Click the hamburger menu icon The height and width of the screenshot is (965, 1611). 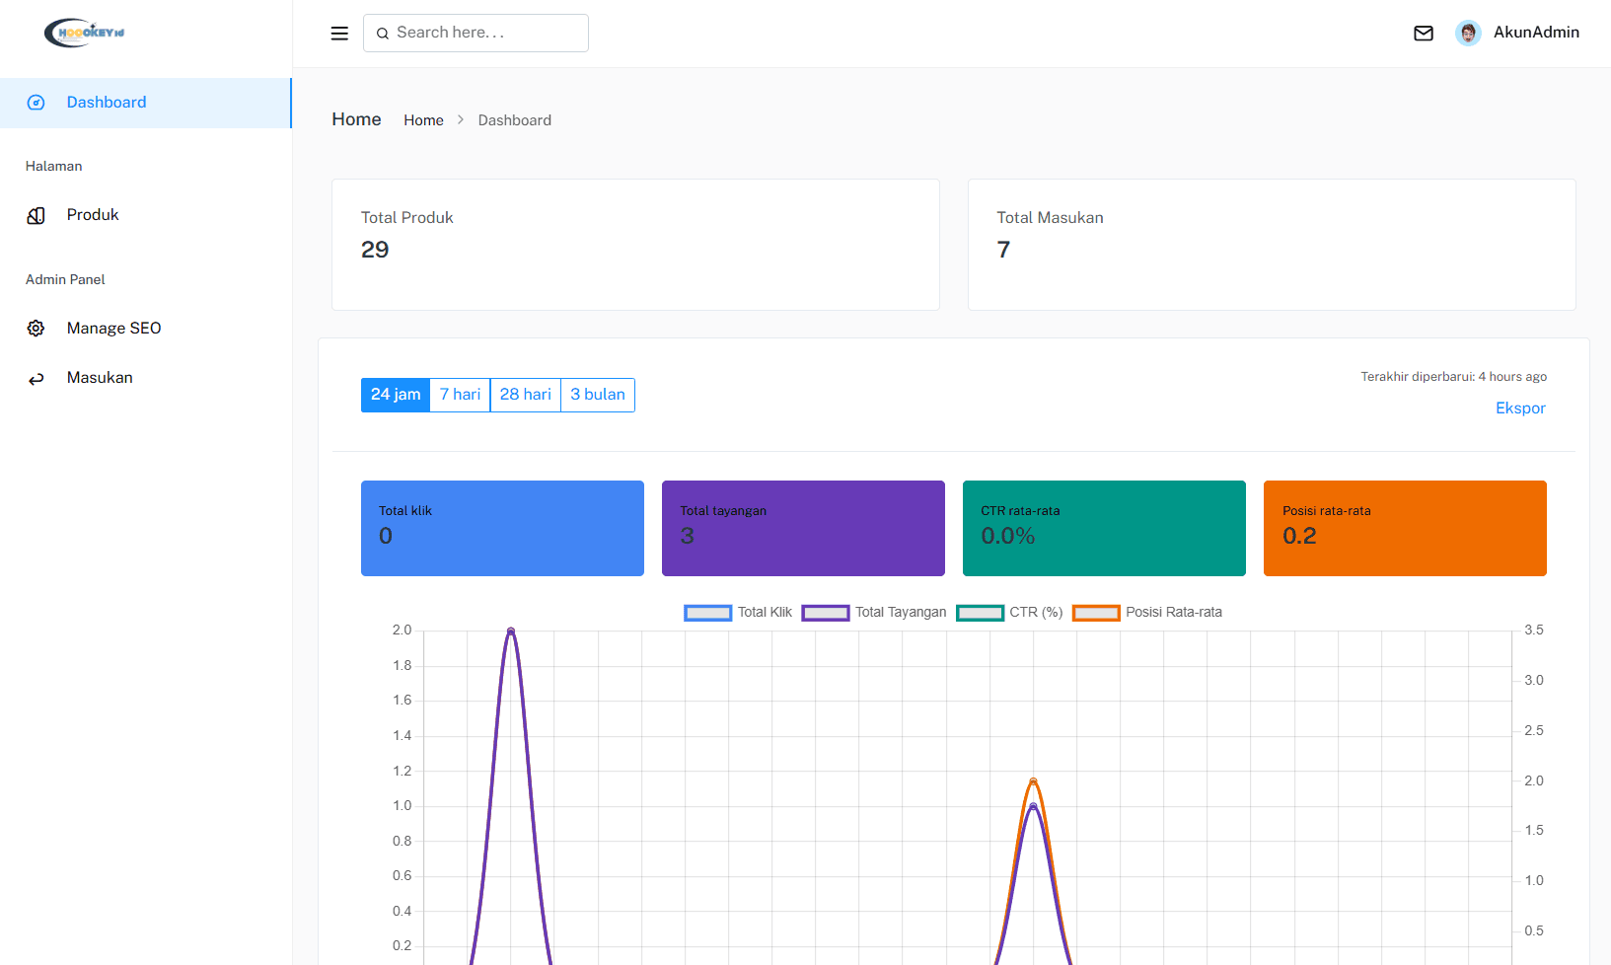coord(339,34)
